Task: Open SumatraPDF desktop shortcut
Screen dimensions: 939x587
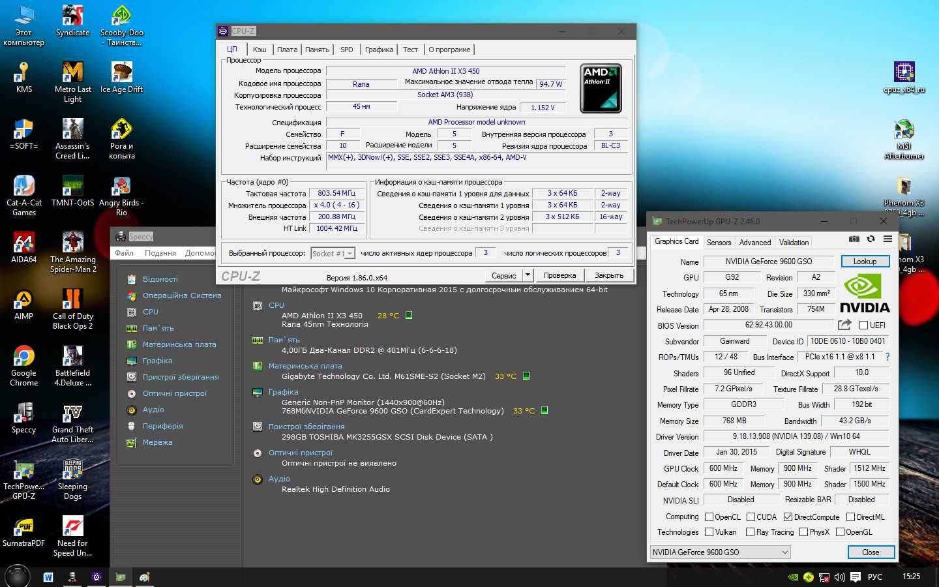Action: click(23, 531)
